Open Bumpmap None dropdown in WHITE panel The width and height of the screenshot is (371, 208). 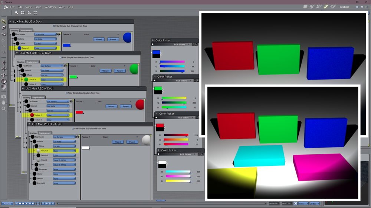coord(64,169)
